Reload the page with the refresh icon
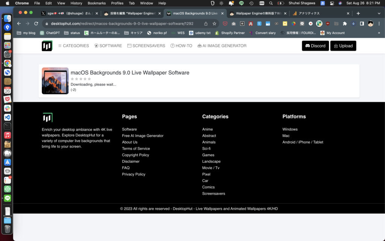This screenshot has width=385, height=241. point(36,24)
